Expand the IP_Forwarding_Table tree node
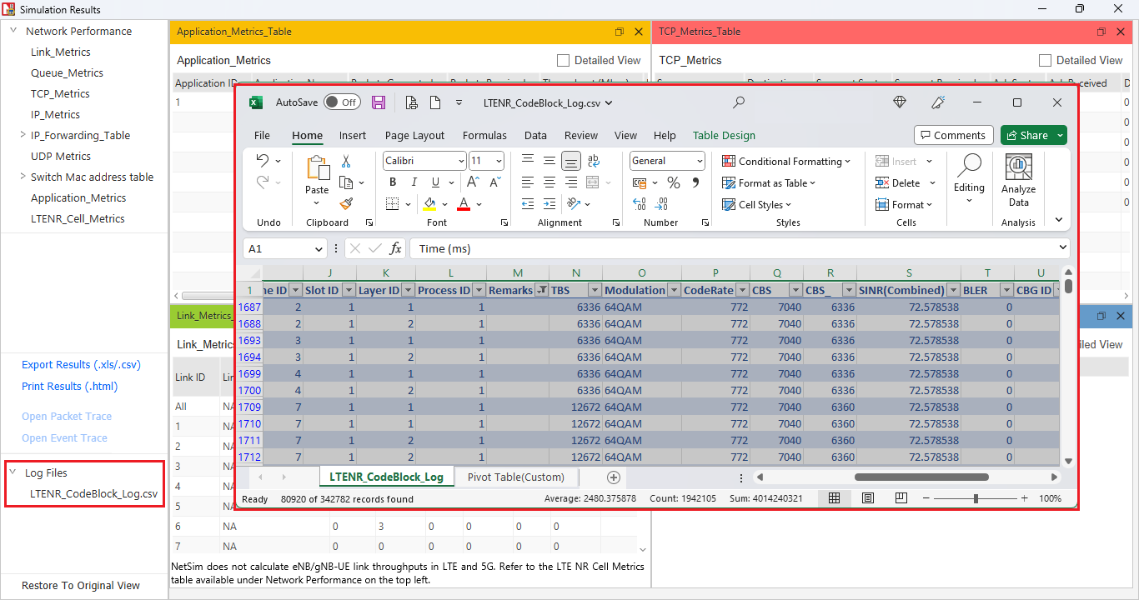This screenshot has width=1139, height=600. [x=23, y=135]
